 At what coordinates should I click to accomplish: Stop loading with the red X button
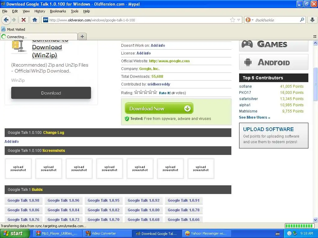coord(23,20)
